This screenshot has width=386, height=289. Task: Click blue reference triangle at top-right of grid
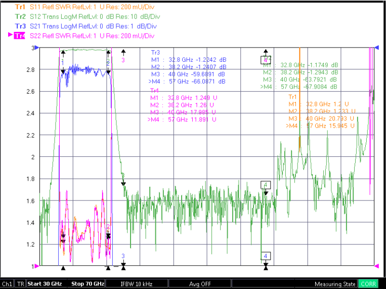click(377, 47)
